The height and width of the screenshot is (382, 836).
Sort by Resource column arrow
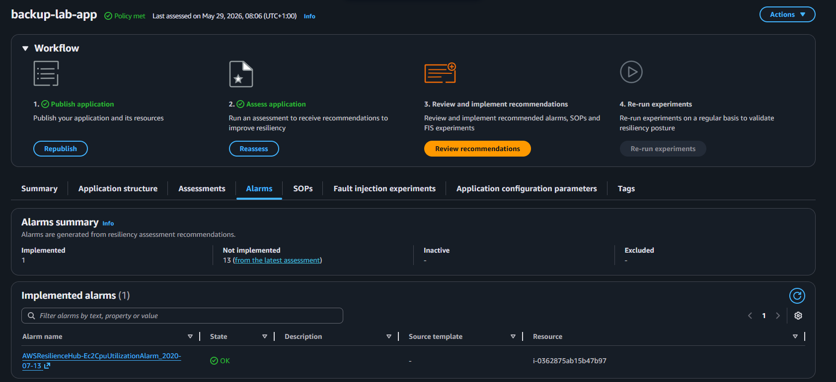[795, 336]
